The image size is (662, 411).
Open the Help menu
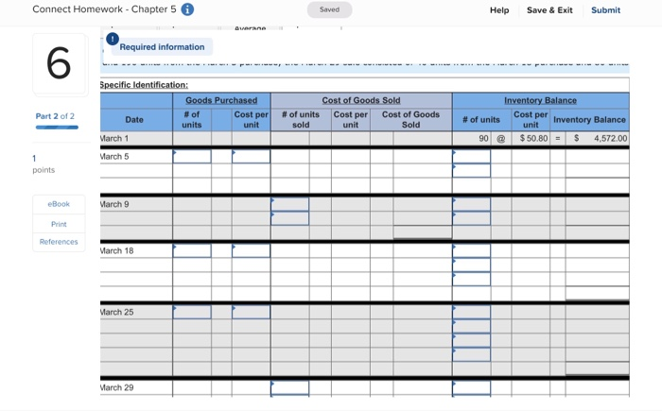point(499,10)
